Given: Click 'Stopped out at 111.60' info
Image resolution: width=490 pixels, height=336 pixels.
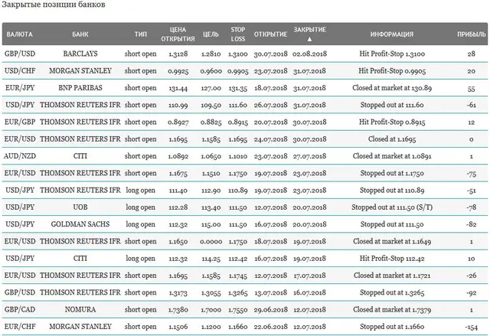Looking at the screenshot, I should pos(392,105).
